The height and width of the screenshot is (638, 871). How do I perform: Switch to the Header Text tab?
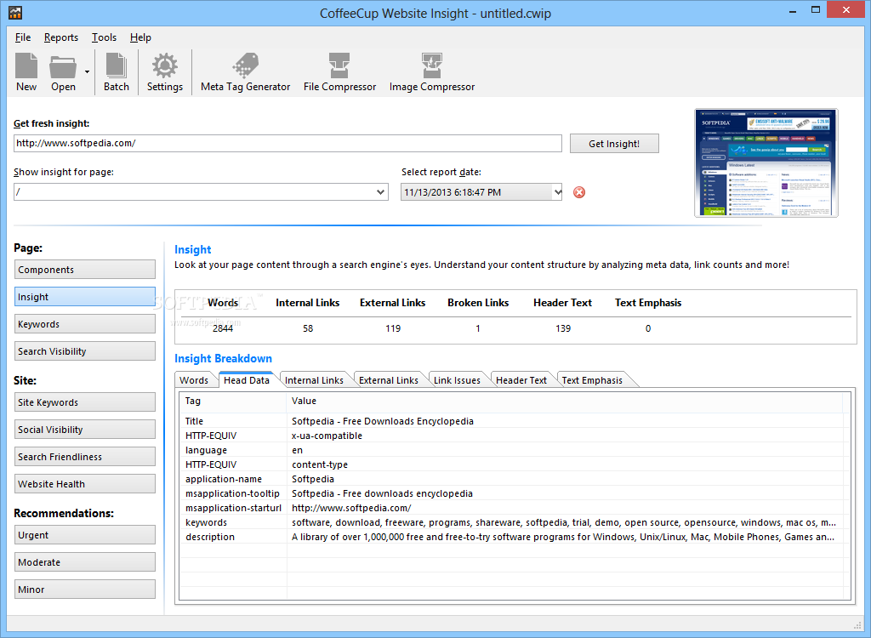pyautogui.click(x=521, y=380)
